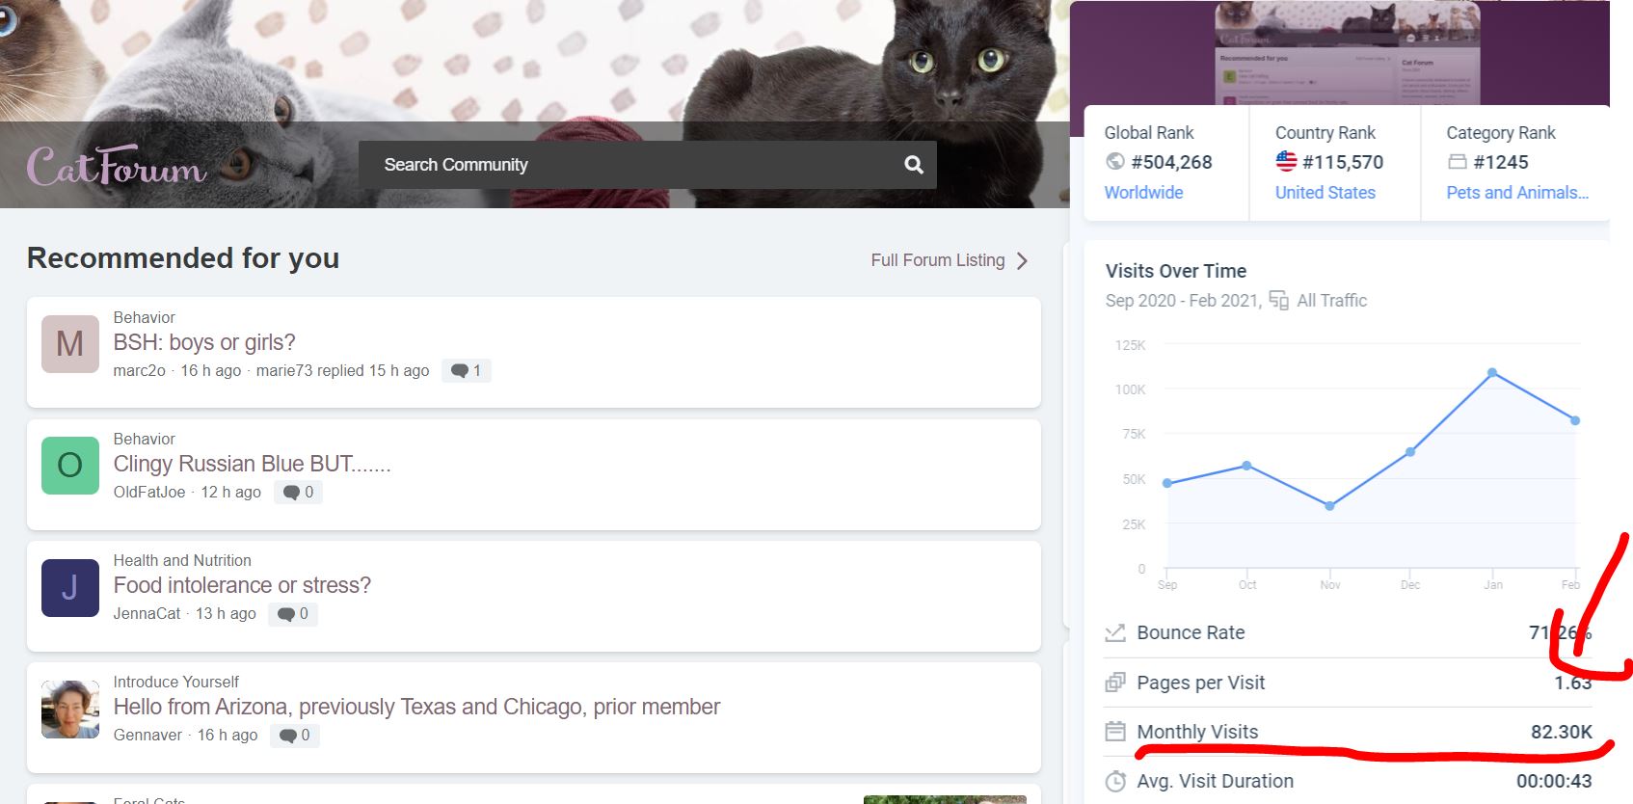Click the green O avatar of OldFatJoe
The width and height of the screenshot is (1633, 804).
tap(70, 466)
